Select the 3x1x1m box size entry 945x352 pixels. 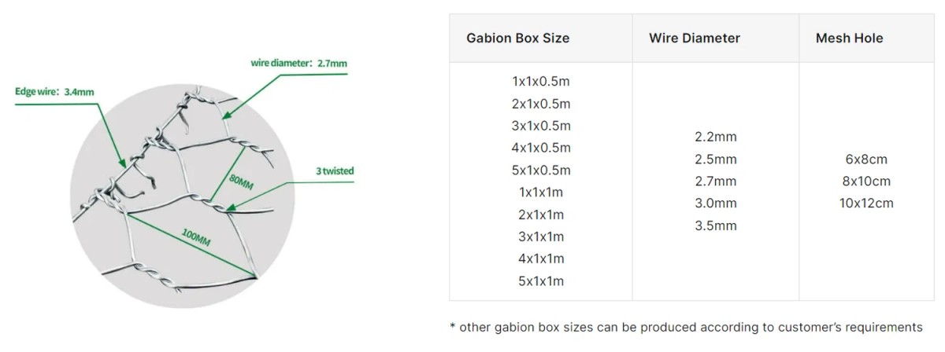coord(541,236)
